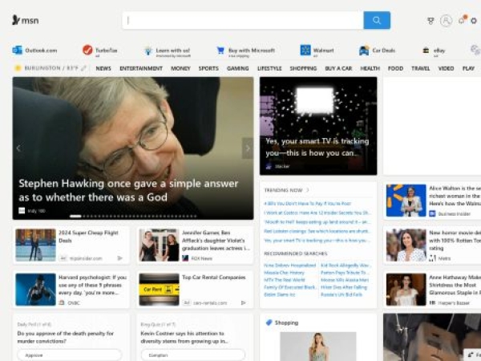Advance carousel with right arrow
The width and height of the screenshot is (481, 361).
pyautogui.click(x=248, y=148)
